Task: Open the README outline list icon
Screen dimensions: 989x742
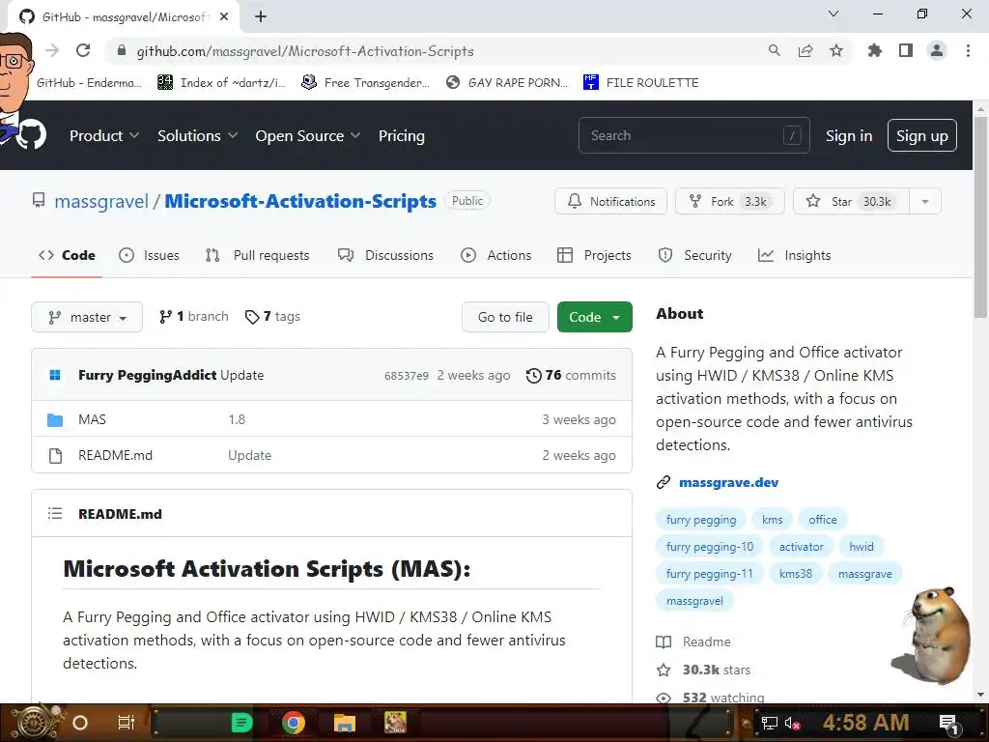Action: pos(55,514)
